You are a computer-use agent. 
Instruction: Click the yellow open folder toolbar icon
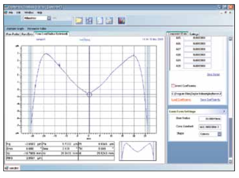(x=79, y=20)
